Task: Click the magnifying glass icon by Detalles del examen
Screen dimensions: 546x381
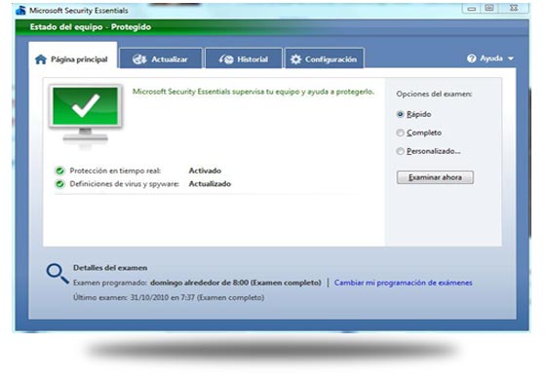Action: (58, 274)
